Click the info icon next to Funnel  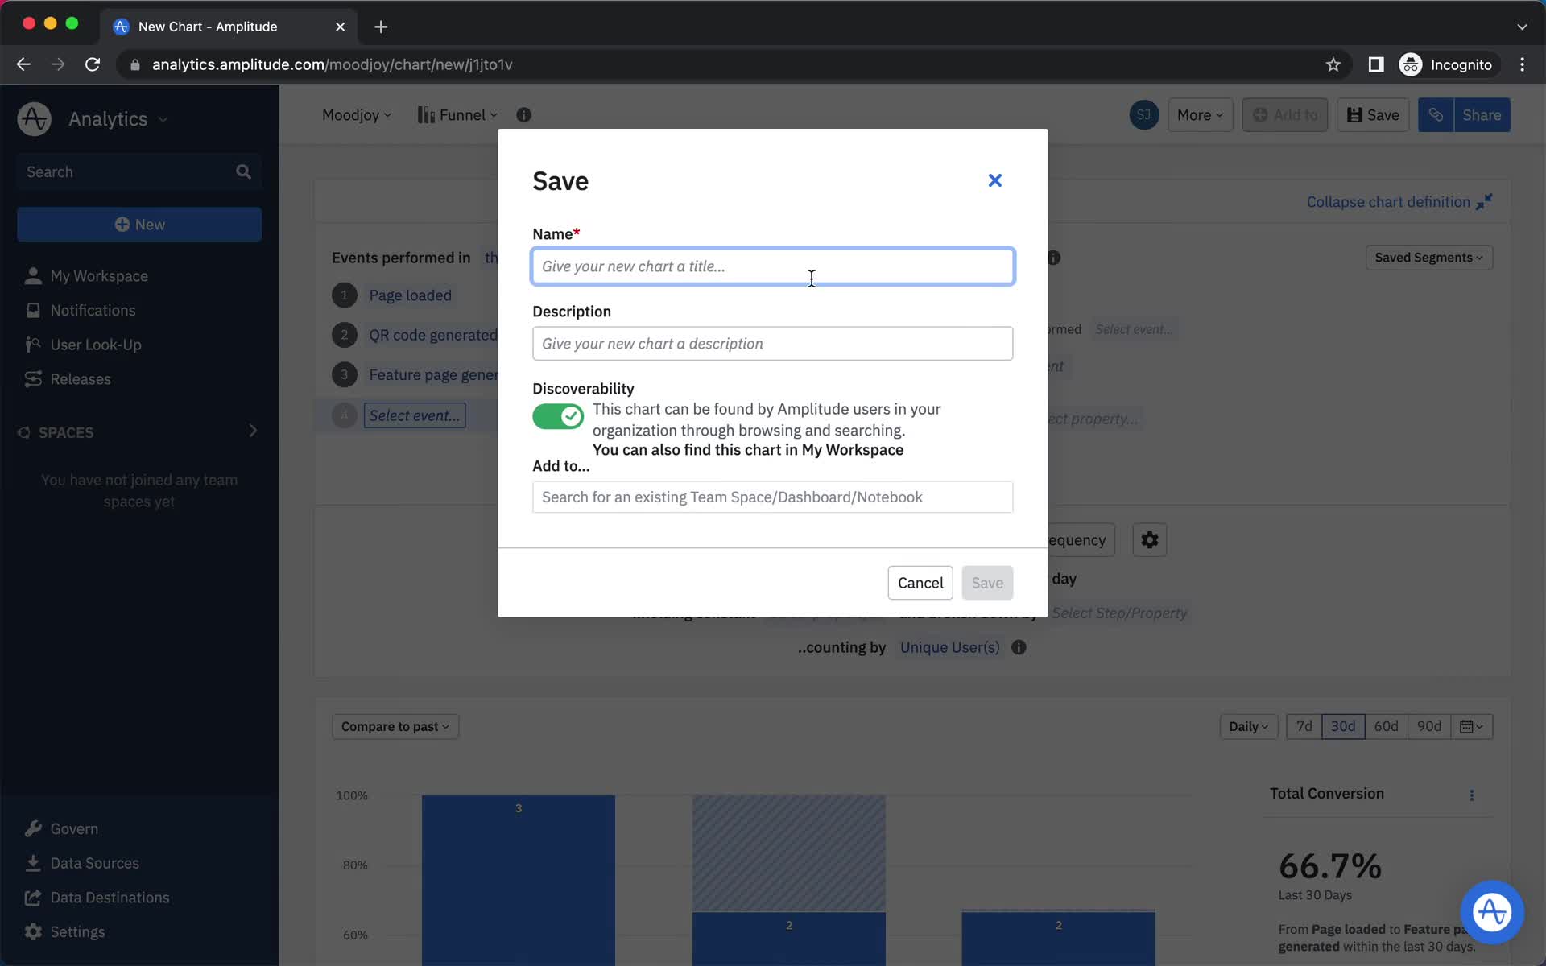523,114
